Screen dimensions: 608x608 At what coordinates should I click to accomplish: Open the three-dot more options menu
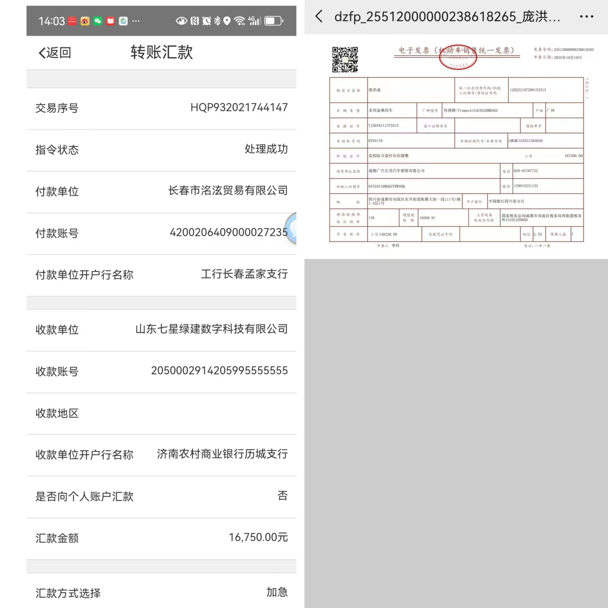point(586,17)
